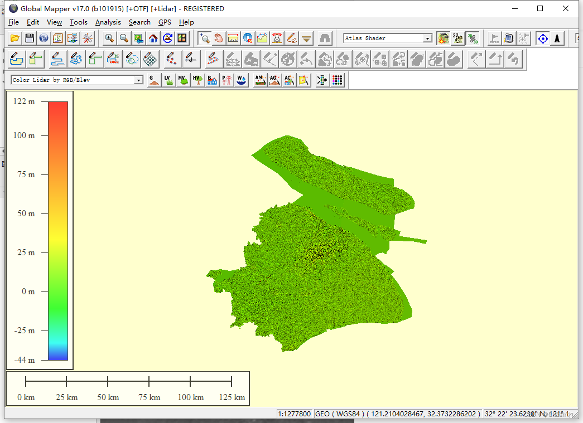Image resolution: width=583 pixels, height=423 pixels.
Task: Select the Feature Info tool
Action: [248, 38]
